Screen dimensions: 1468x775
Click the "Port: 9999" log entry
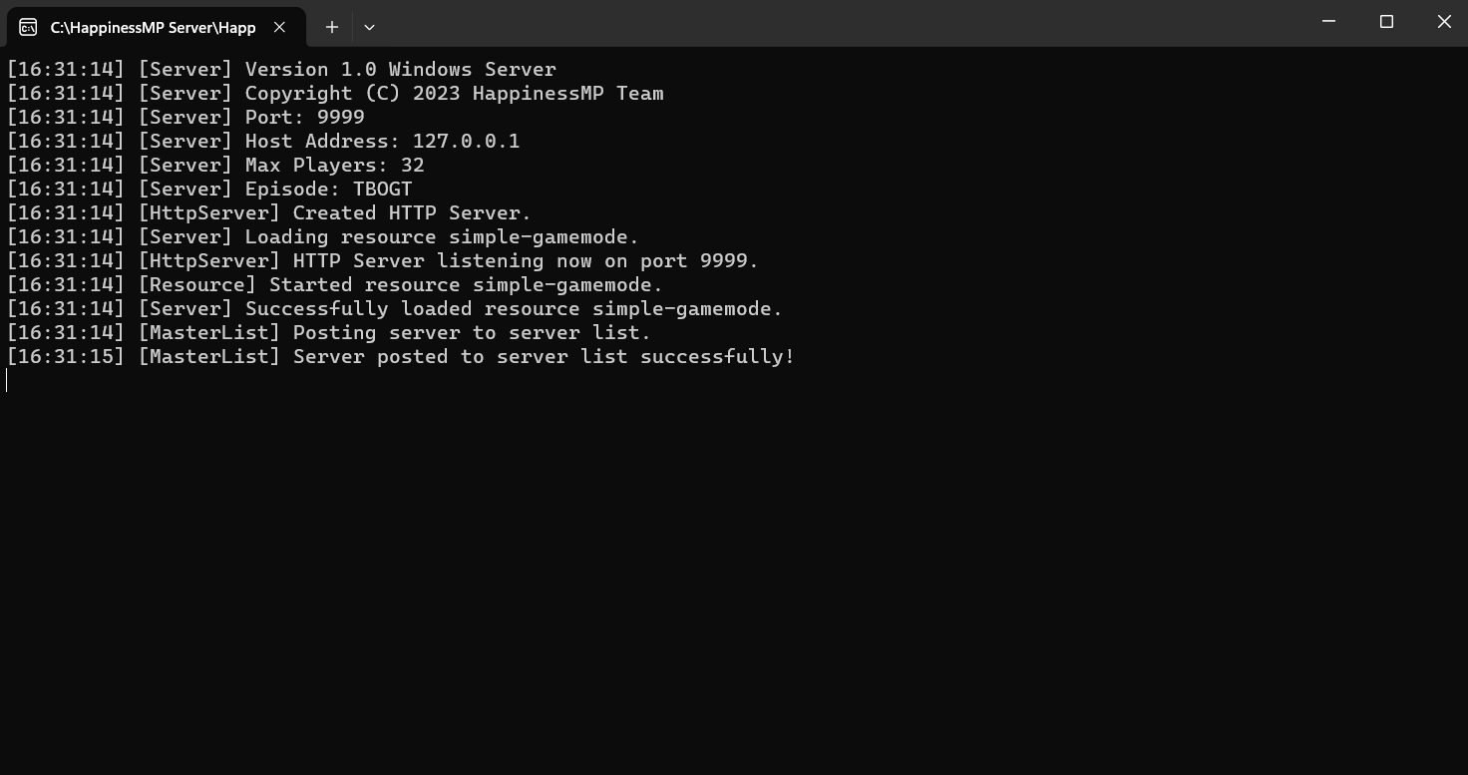tap(305, 117)
